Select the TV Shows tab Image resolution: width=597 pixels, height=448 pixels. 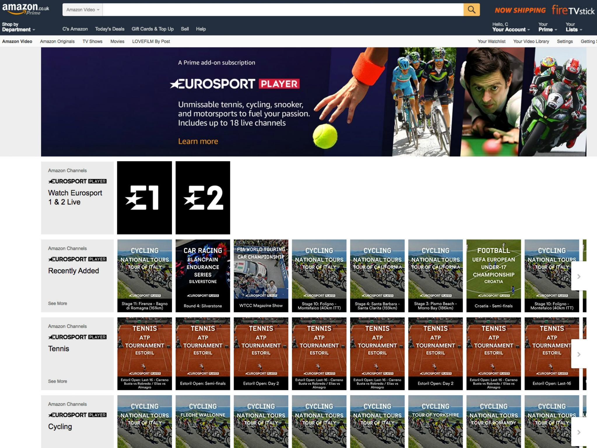[x=92, y=41]
